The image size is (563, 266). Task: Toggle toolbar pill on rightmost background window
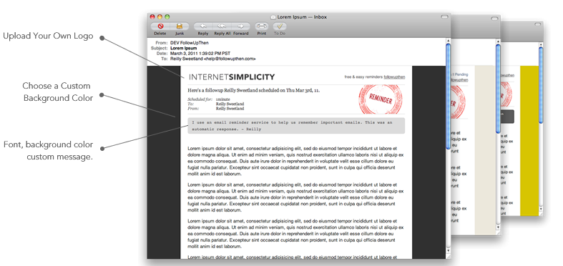tap(537, 24)
